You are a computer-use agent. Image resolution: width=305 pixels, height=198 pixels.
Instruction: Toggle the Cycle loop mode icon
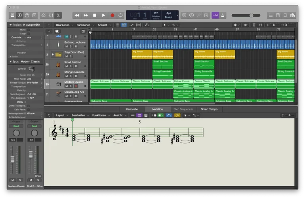tap(121, 15)
